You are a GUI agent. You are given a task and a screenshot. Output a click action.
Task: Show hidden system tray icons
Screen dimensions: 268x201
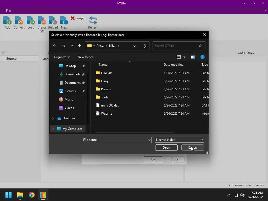pos(229,195)
